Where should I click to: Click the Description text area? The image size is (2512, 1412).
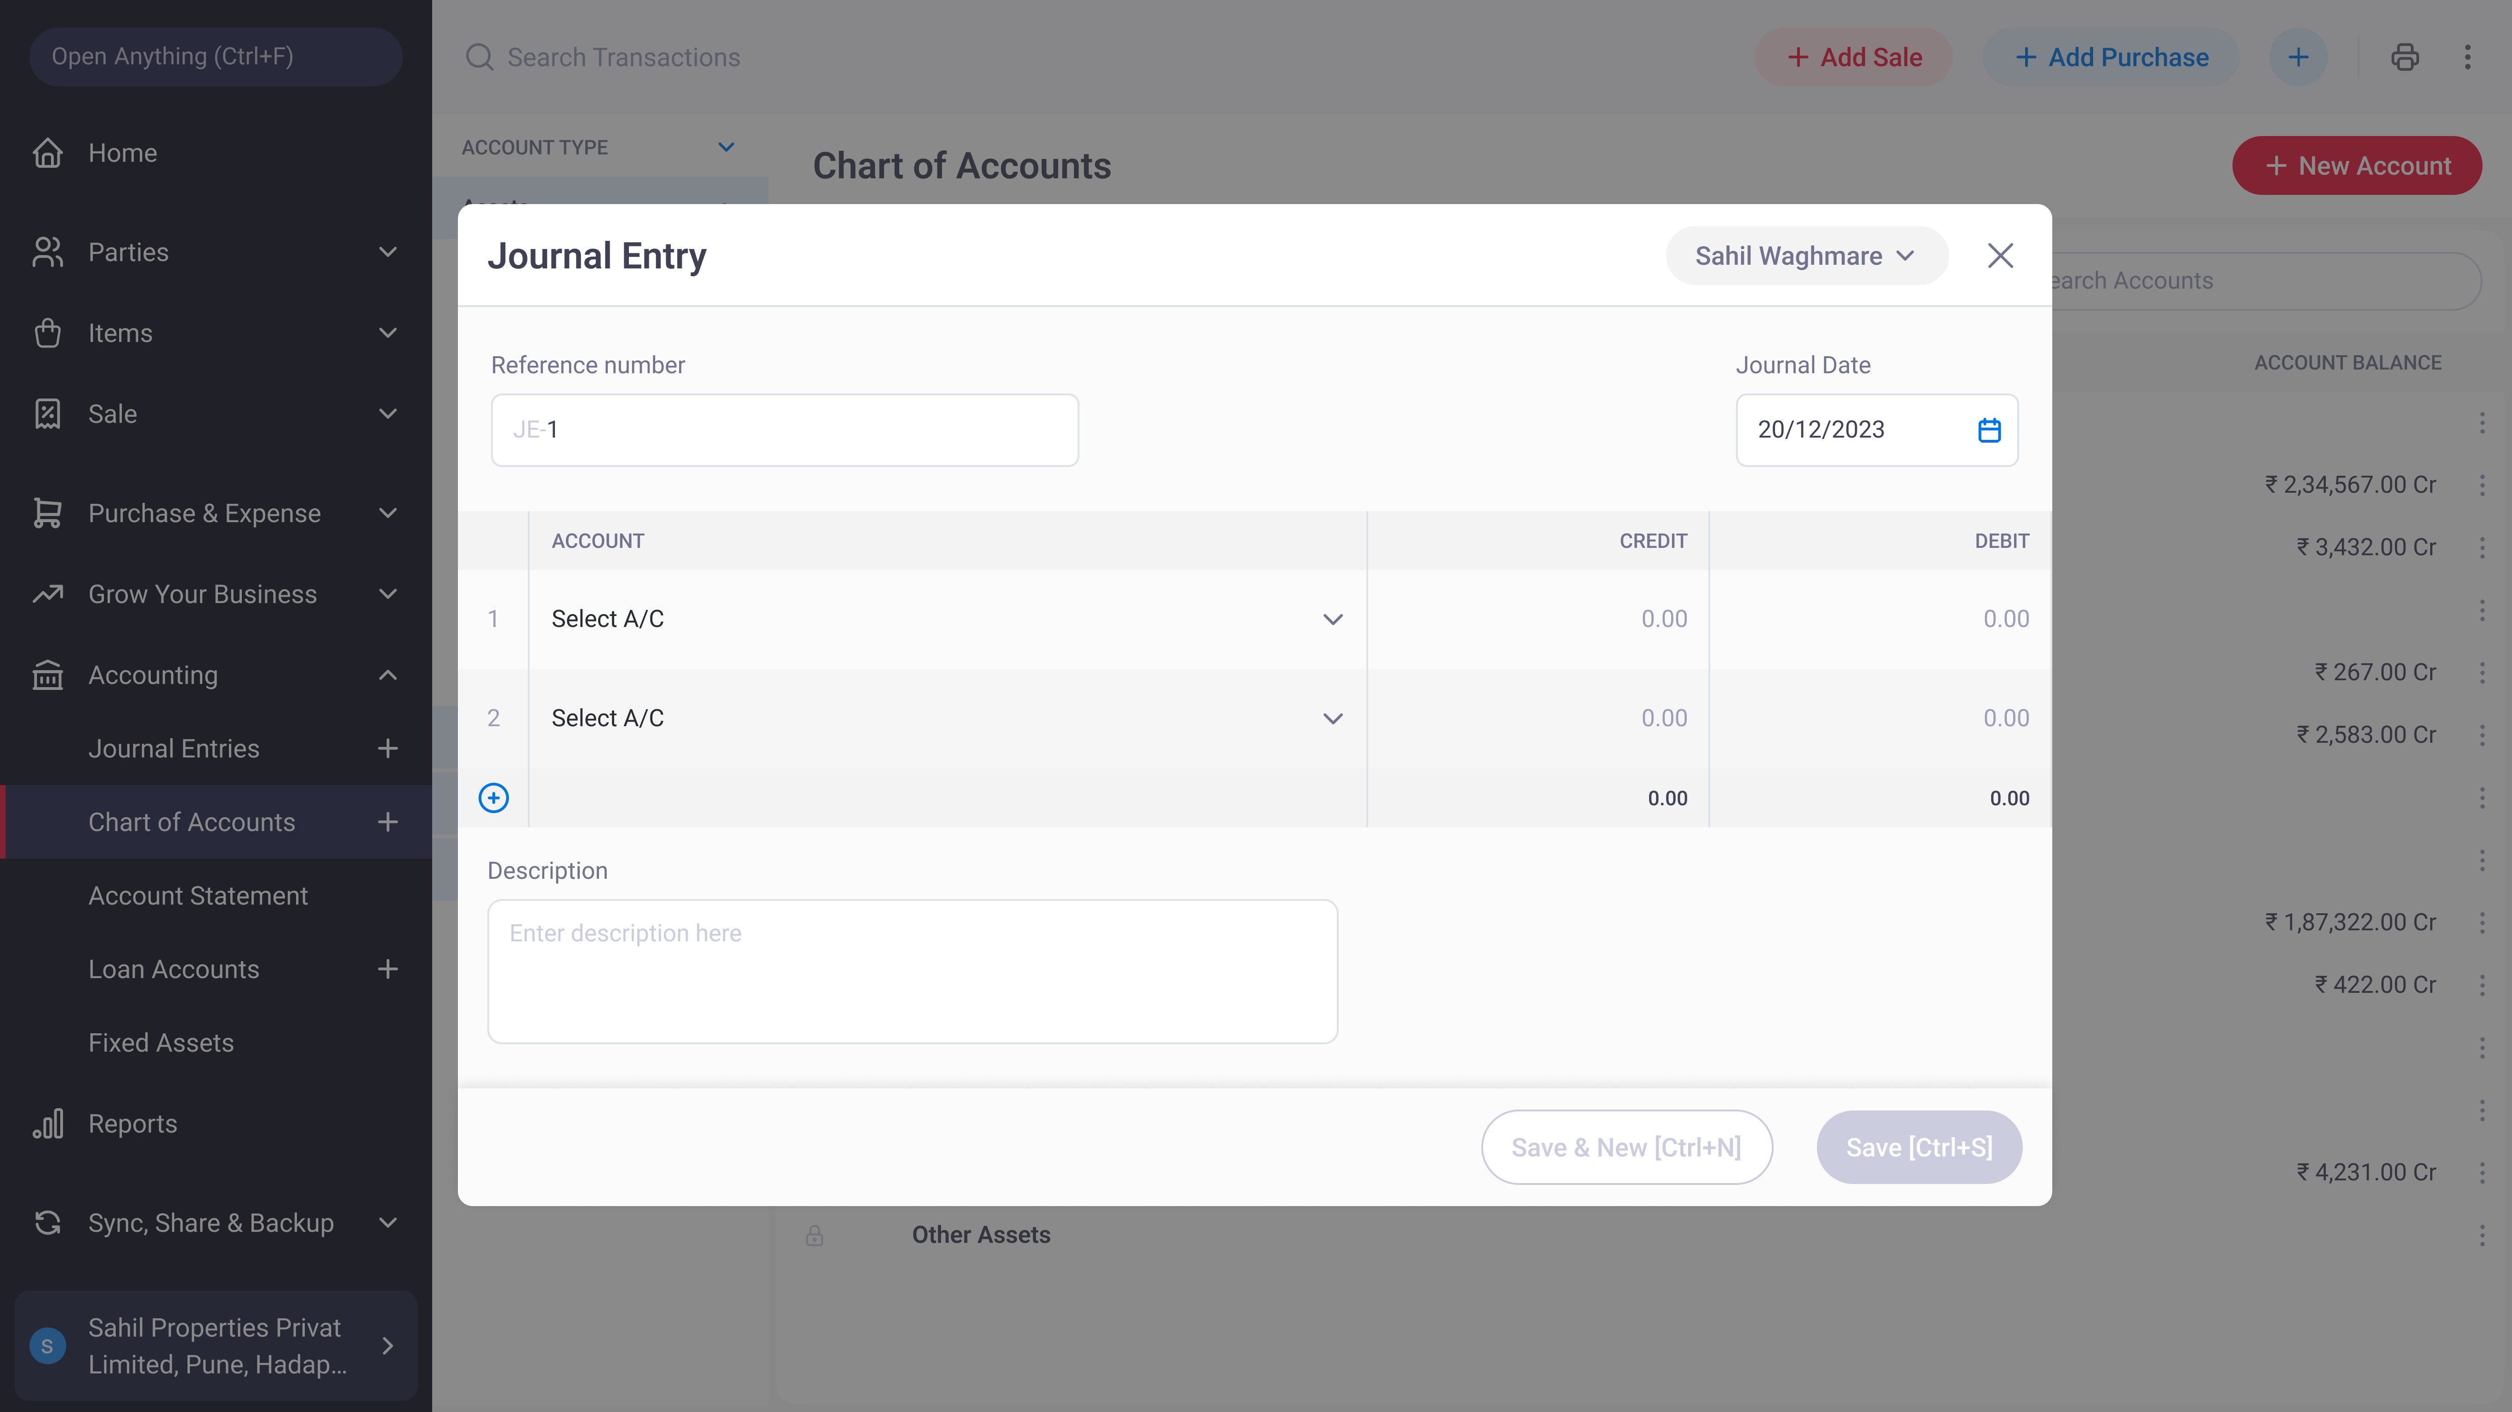point(912,972)
